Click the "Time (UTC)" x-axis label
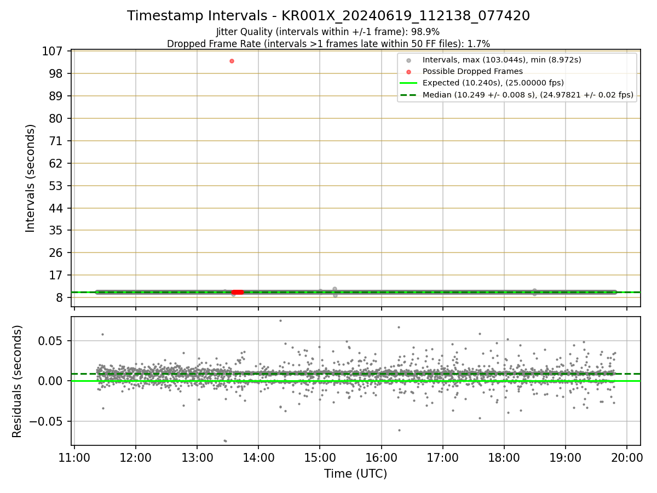This screenshot has height=493, width=657. click(x=355, y=474)
